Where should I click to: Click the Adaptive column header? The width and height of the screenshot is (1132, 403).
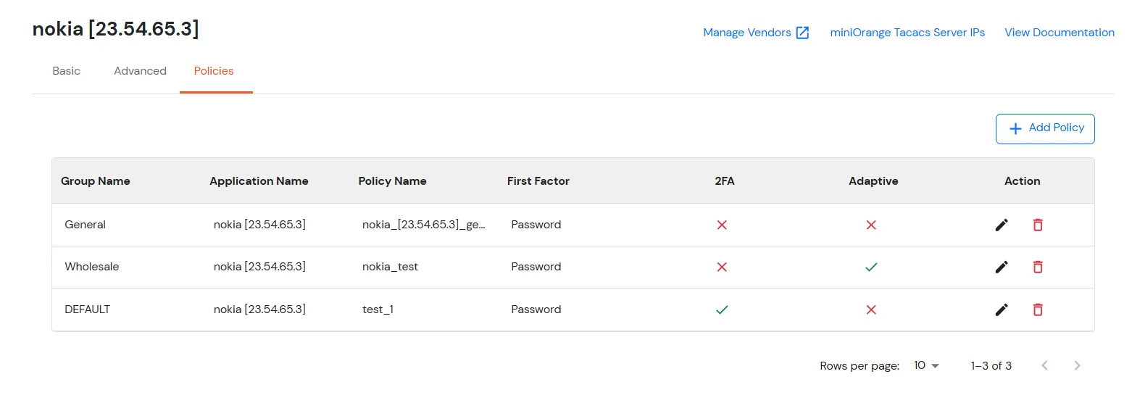click(x=873, y=181)
